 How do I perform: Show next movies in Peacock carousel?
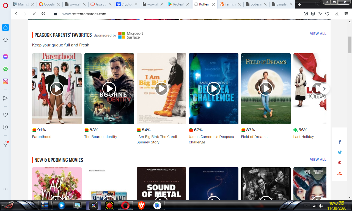click(x=324, y=89)
